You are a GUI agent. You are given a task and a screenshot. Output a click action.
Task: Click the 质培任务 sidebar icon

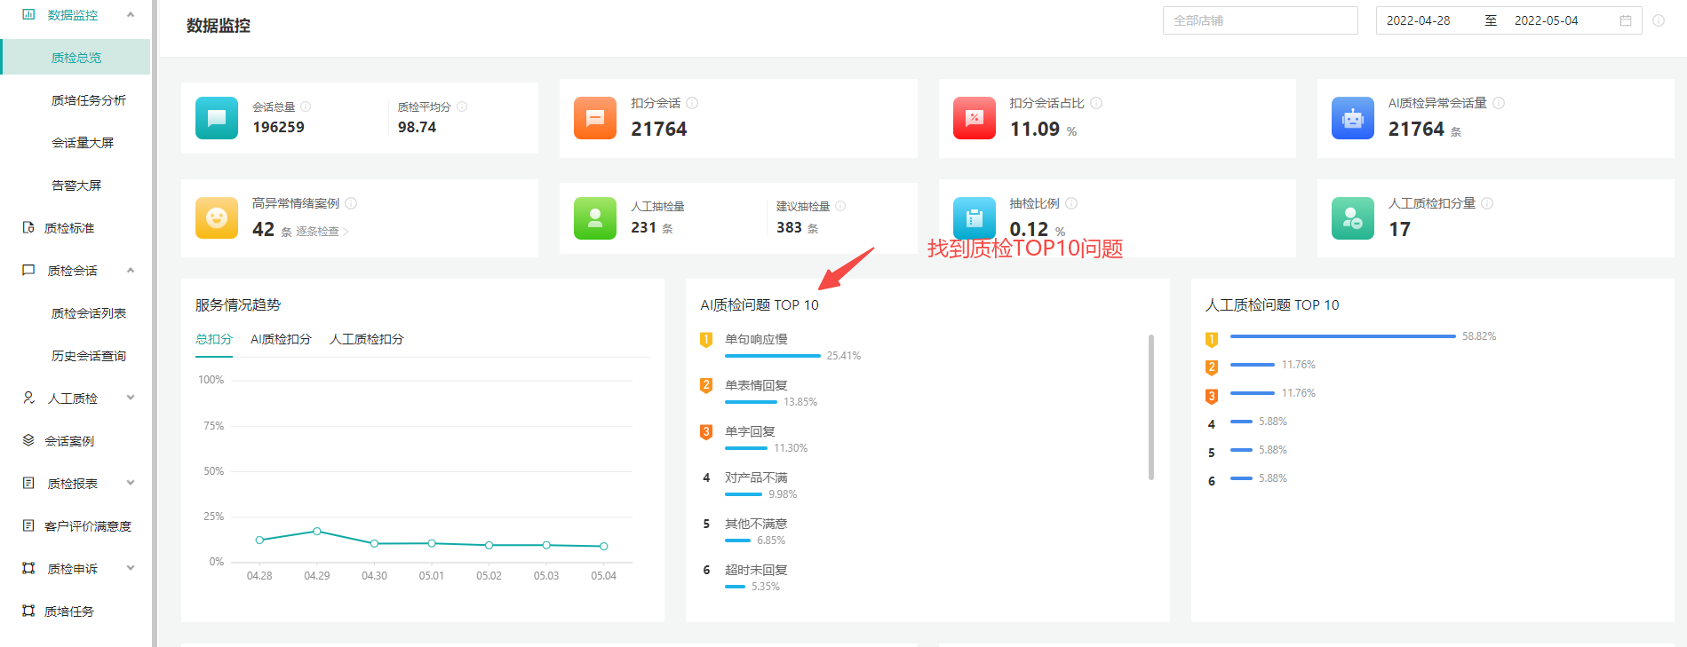[x=28, y=611]
